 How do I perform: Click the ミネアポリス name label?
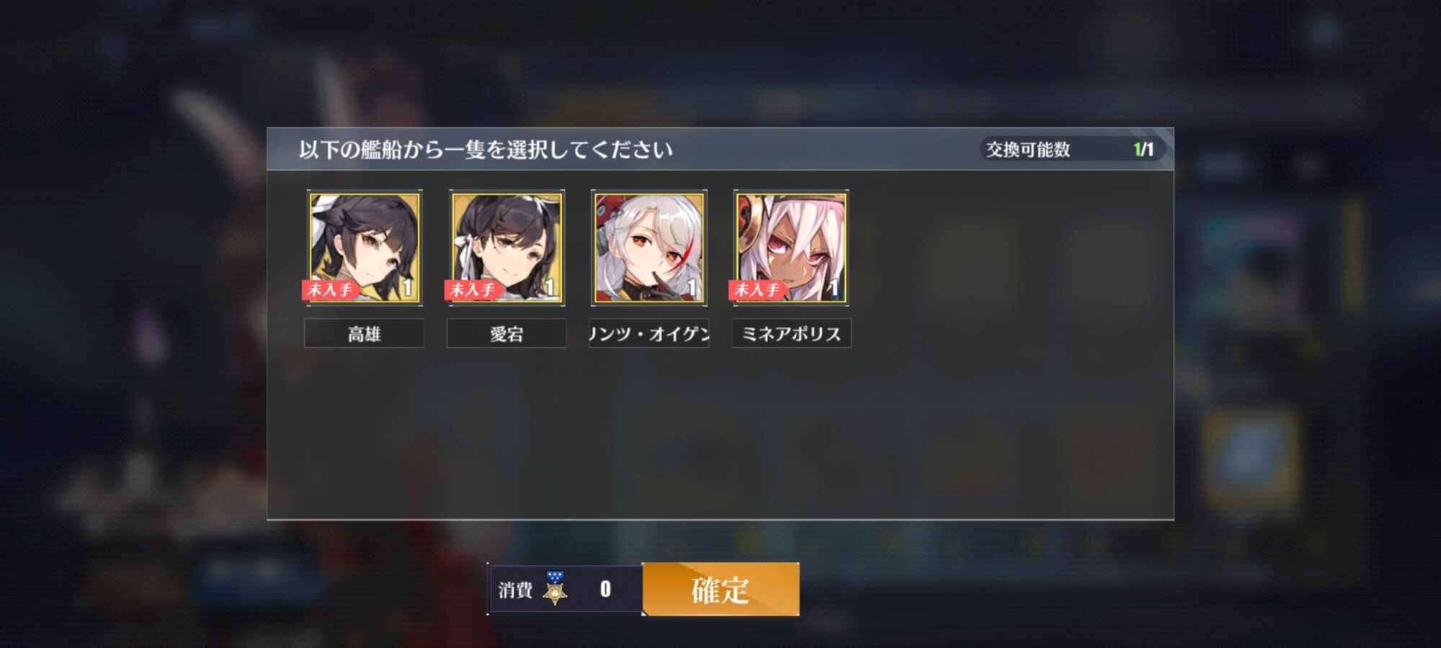pos(791,333)
